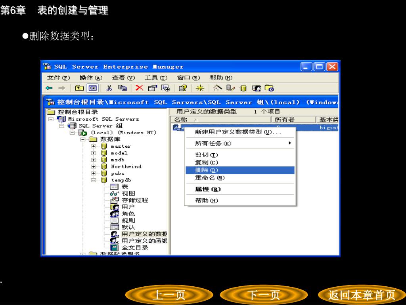Click 帮助(H) in the context menu

(240, 201)
